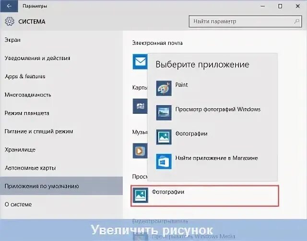This screenshot has width=307, height=241.
Task: Open Уведомления и действия section
Action: point(61,58)
